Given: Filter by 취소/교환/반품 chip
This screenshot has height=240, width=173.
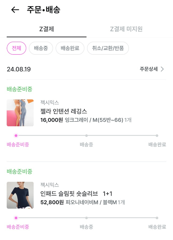Looking at the screenshot, I should tap(108, 48).
